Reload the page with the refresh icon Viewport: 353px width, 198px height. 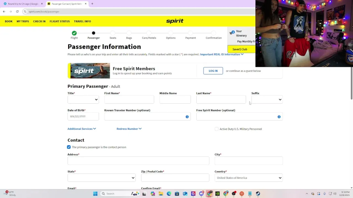17,12
